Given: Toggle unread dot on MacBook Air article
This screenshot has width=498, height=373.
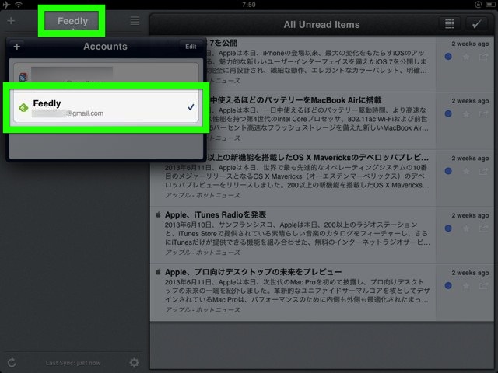Looking at the screenshot, I should tap(448, 114).
